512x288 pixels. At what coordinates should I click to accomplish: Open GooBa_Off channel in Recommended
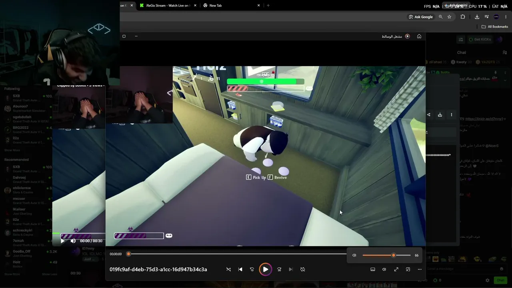(x=28, y=254)
